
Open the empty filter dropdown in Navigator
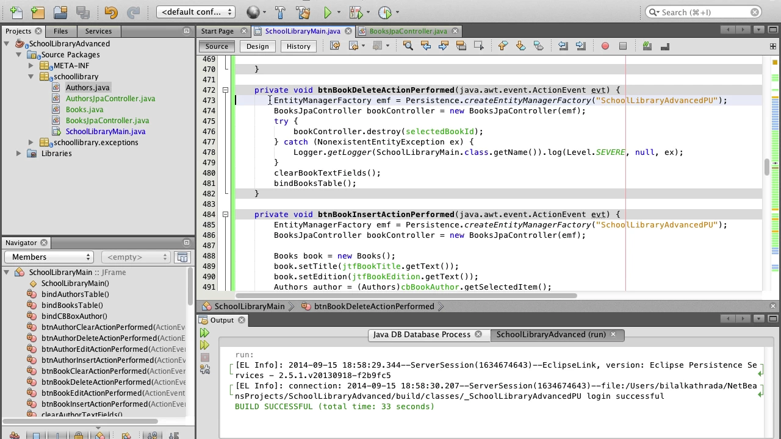click(x=135, y=257)
